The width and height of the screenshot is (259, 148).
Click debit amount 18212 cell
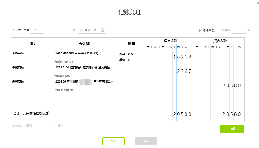pyautogui.click(x=182, y=57)
